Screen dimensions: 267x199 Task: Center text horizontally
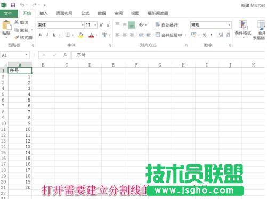[x=125, y=35]
